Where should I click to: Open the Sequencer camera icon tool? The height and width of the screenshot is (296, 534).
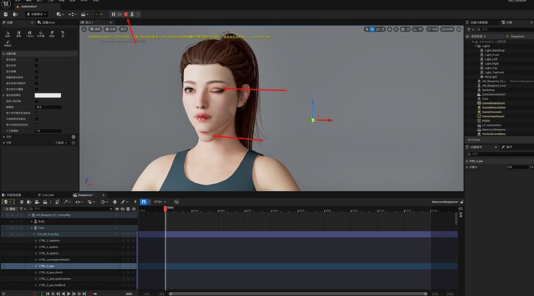tap(37, 202)
